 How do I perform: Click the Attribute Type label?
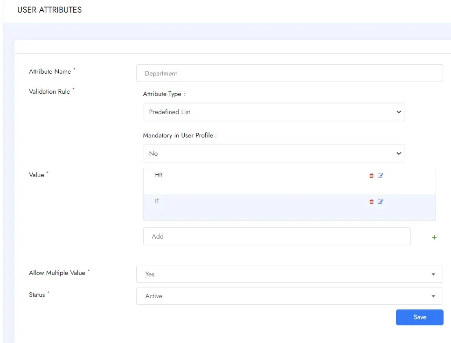tap(164, 94)
